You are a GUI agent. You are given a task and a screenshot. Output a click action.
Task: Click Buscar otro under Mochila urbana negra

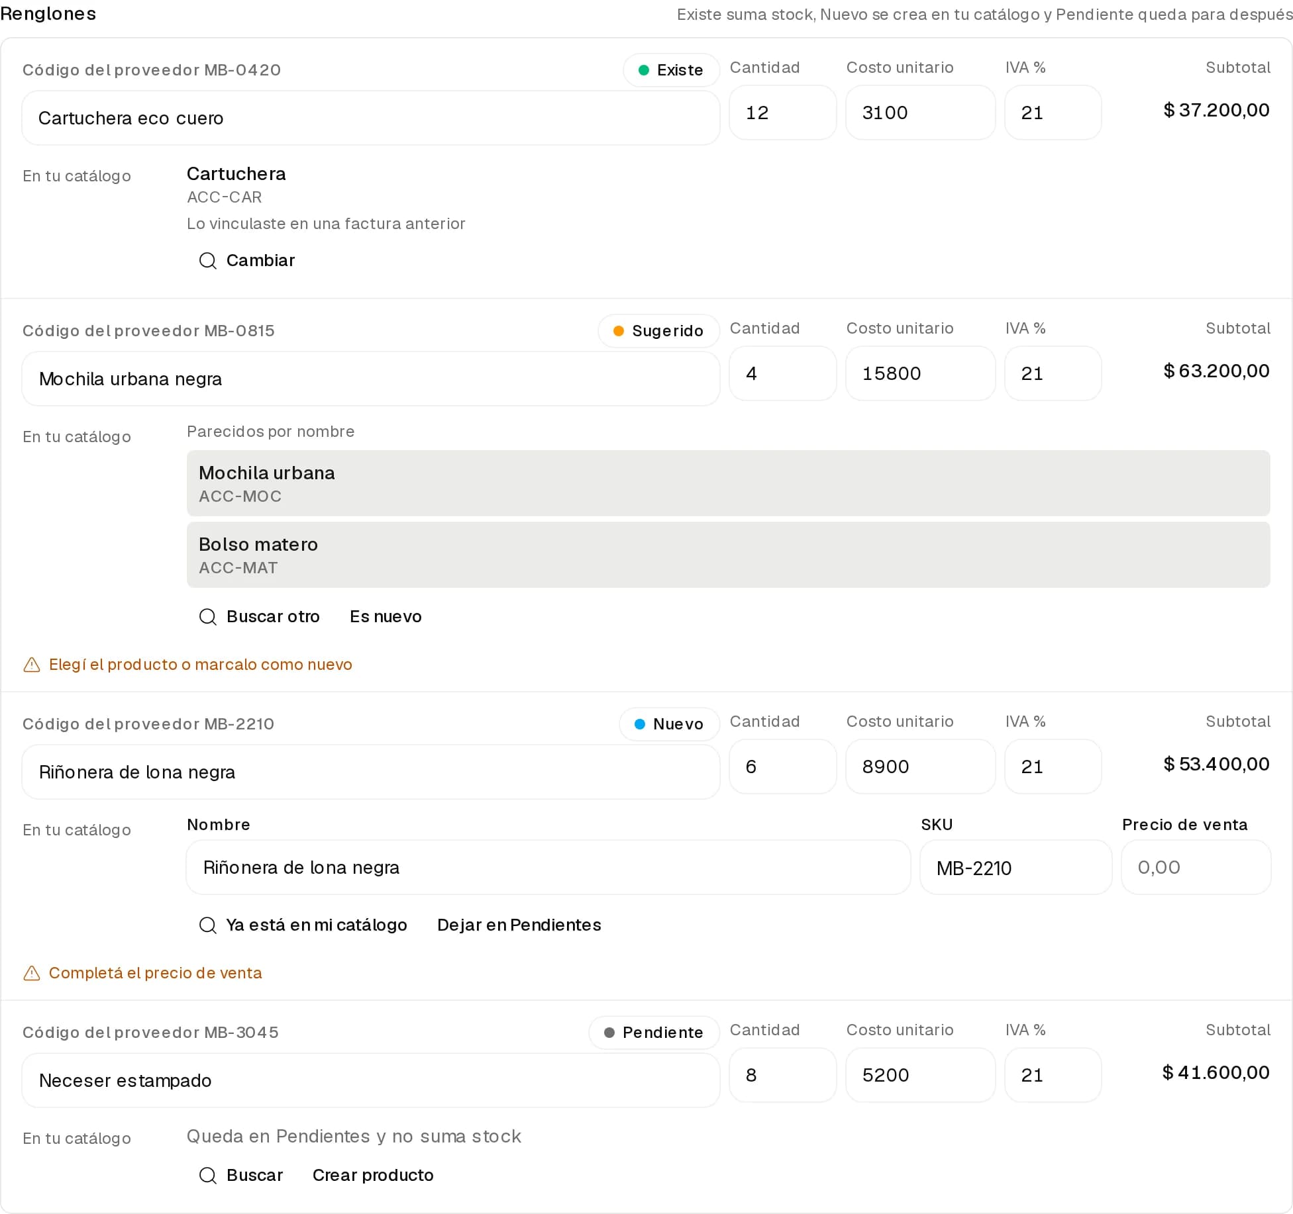pyautogui.click(x=260, y=616)
